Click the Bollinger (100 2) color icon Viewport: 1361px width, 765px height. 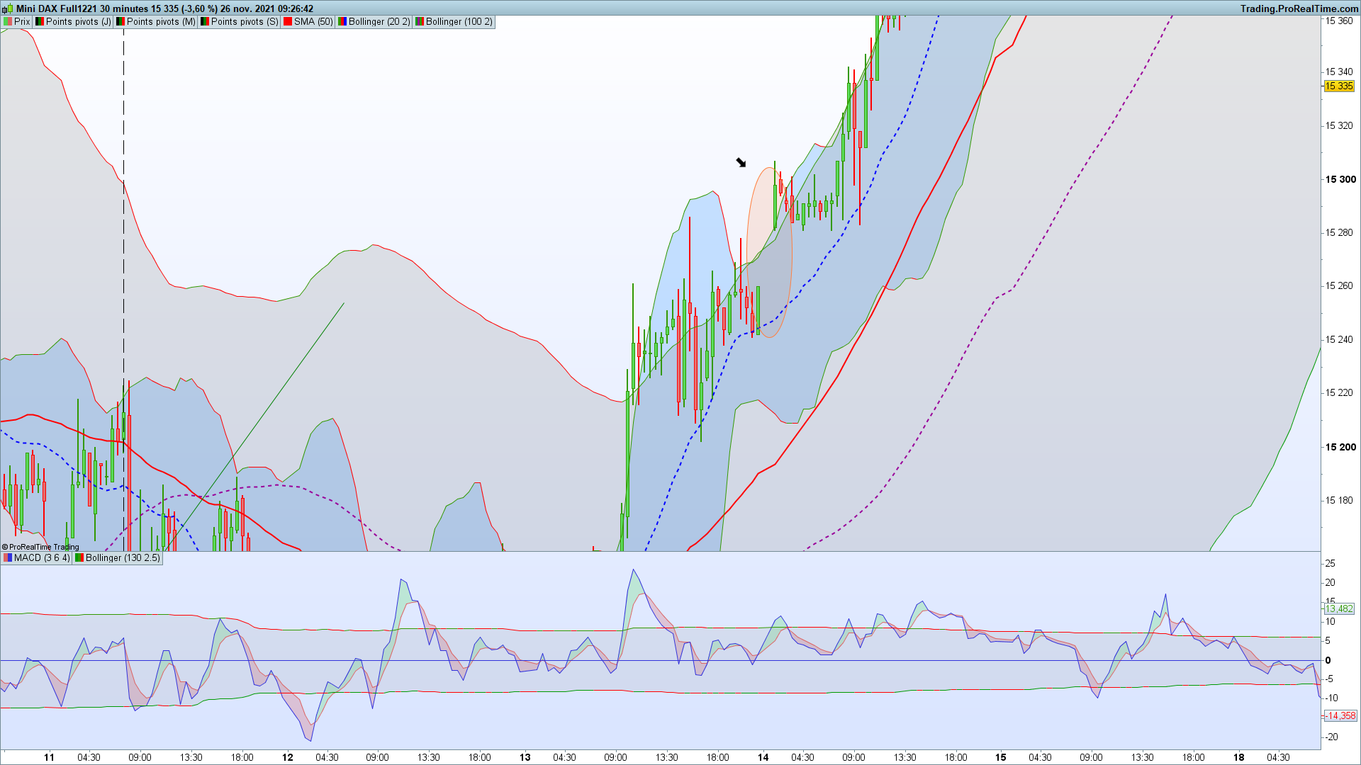(x=419, y=22)
